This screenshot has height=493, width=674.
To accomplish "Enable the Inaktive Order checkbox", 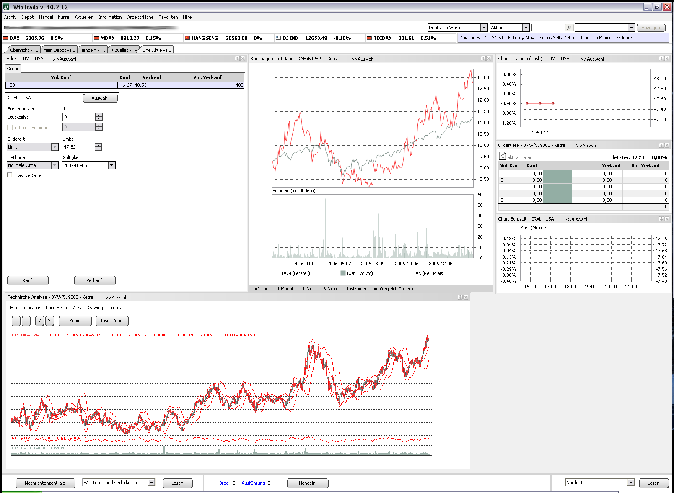I will click(x=10, y=175).
